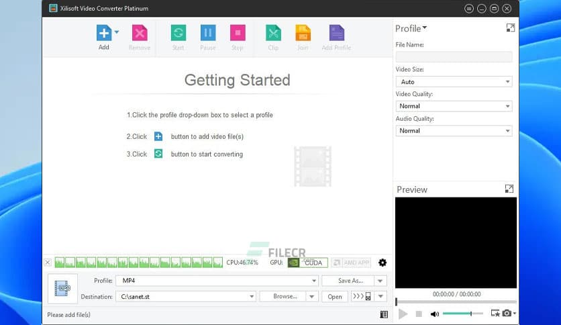
Task: Click the transfer to device arrows icon
Action: pyautogui.click(x=362, y=296)
